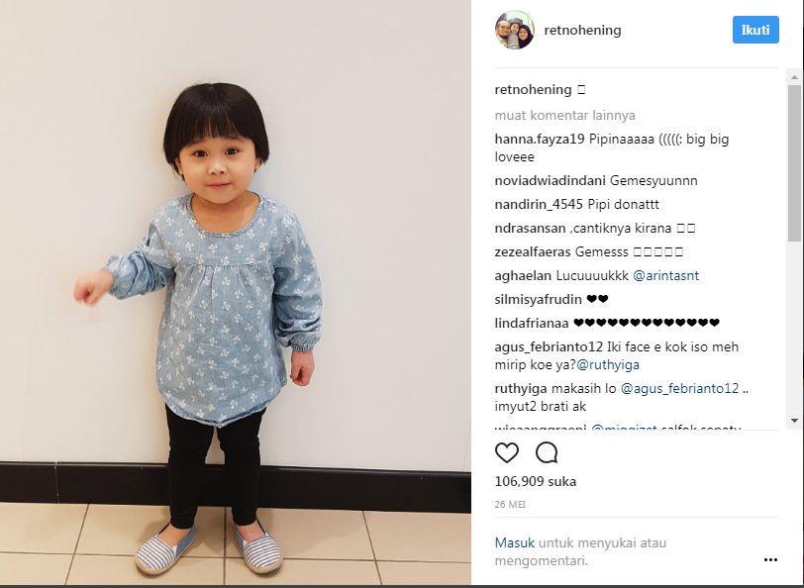Click scrollbar up arrow in comments
Image resolution: width=804 pixels, height=588 pixels.
point(795,77)
